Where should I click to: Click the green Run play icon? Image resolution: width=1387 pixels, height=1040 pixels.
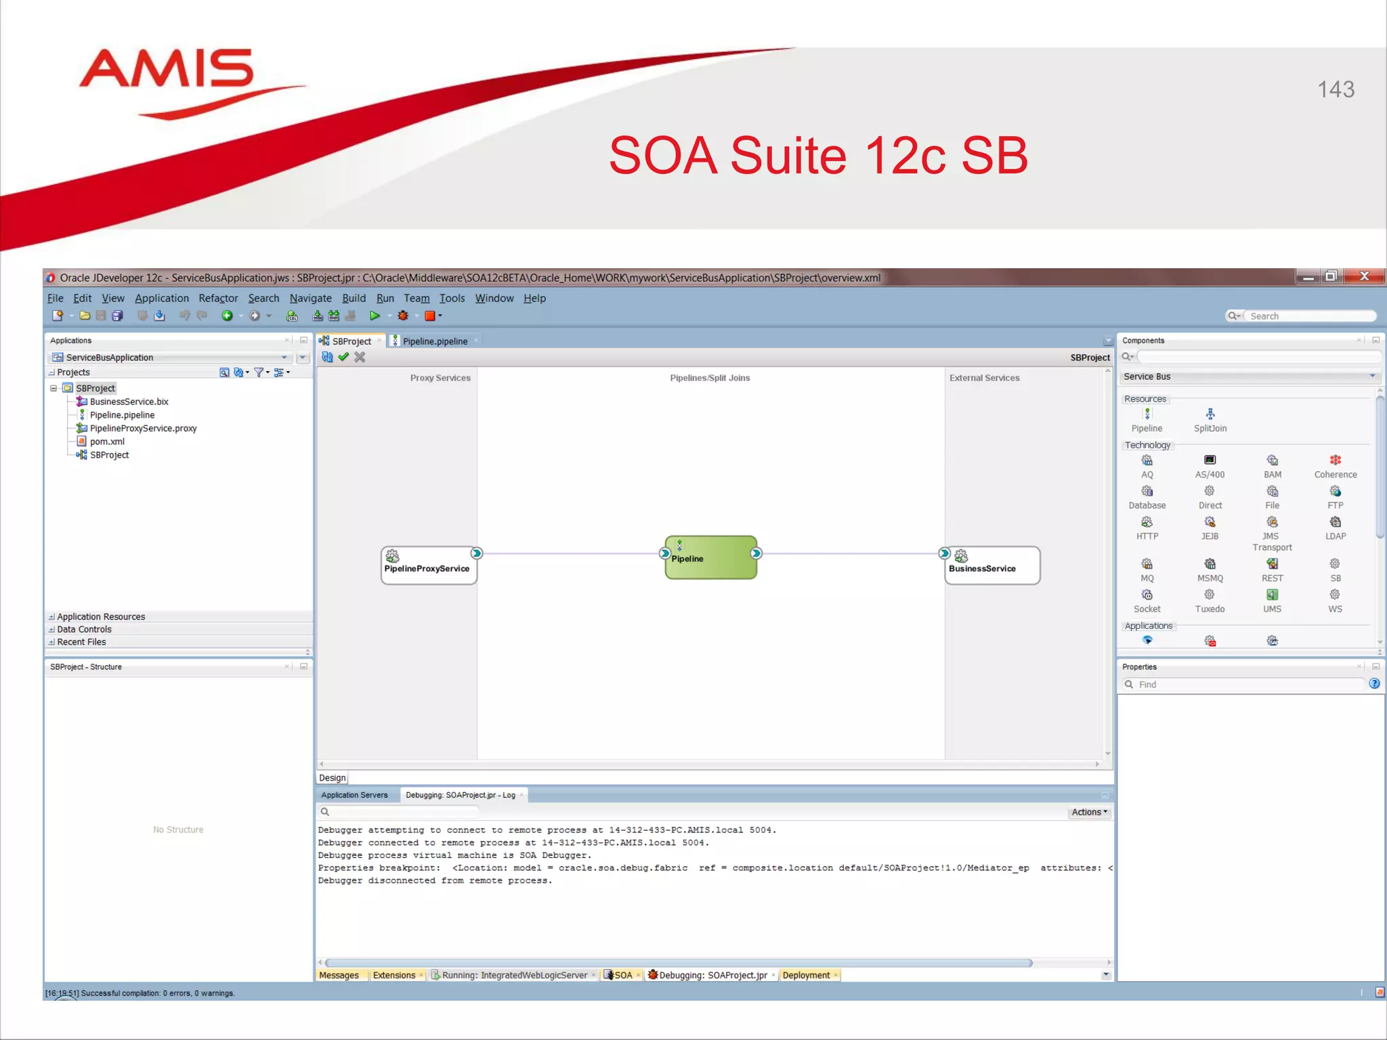[375, 316]
